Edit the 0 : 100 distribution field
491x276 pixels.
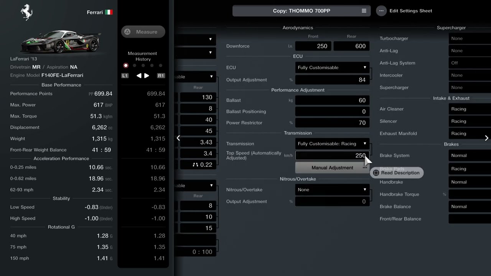pyautogui.click(x=195, y=252)
